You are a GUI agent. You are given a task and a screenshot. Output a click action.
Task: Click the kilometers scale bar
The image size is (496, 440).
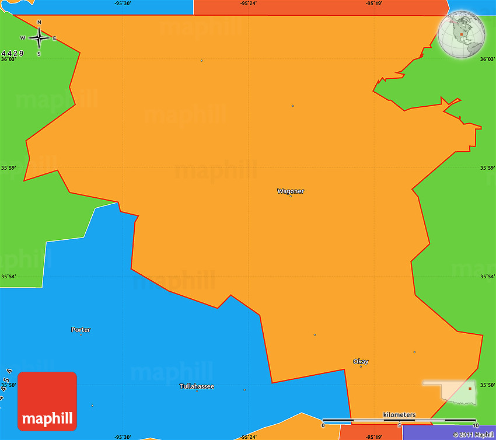click(x=400, y=420)
